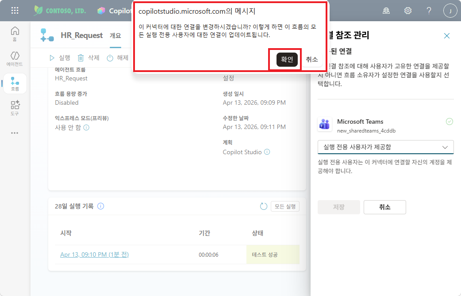Image resolution: width=461 pixels, height=296 pixels.
Task: Confirm the dialog with 확인
Action: [x=287, y=60]
